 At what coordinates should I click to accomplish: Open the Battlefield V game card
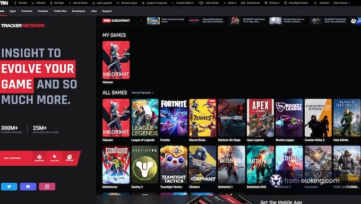coord(289,165)
